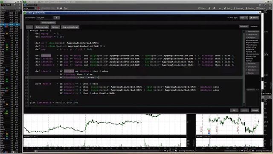Open the Studies menu in chart toolbar
Viewport: 273px width, 154px height.
[250, 8]
